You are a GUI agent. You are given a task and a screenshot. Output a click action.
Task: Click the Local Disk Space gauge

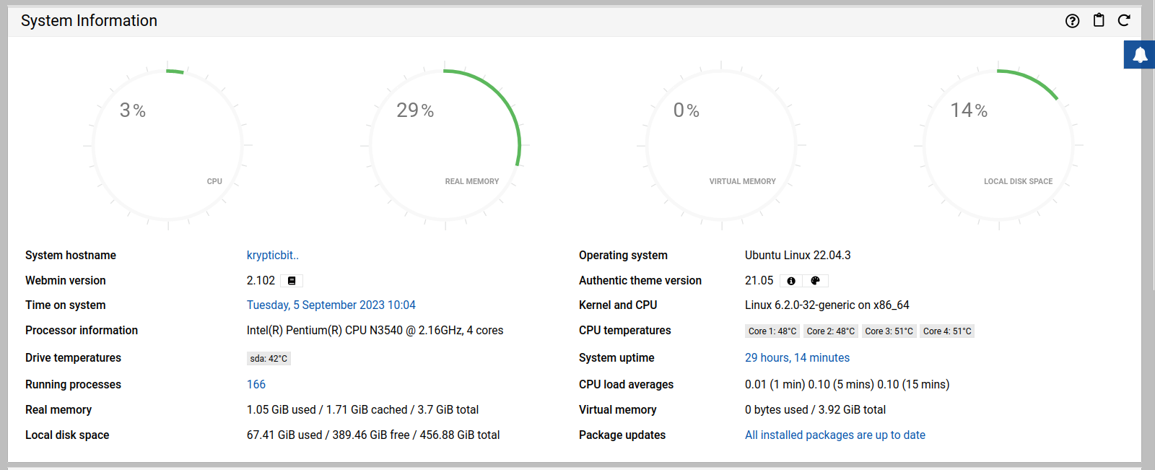coord(998,146)
